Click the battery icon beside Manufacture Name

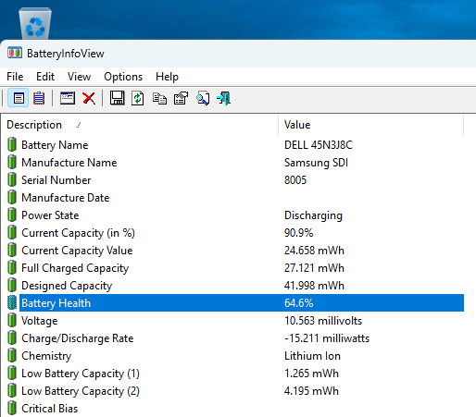coord(12,162)
